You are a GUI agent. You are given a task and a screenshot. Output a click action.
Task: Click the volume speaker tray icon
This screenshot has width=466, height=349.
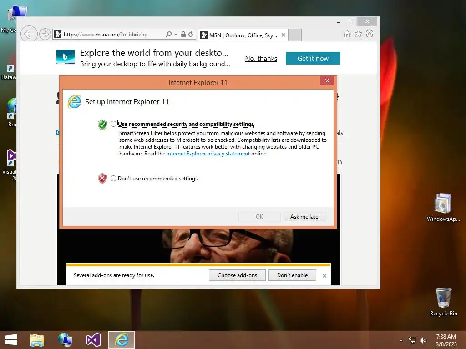pos(423,340)
